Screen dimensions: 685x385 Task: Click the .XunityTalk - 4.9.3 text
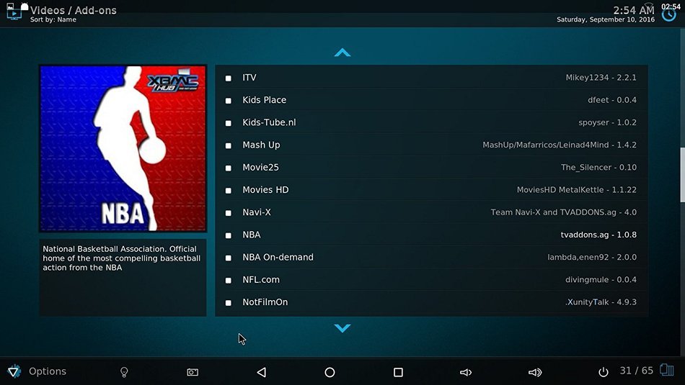coord(601,302)
